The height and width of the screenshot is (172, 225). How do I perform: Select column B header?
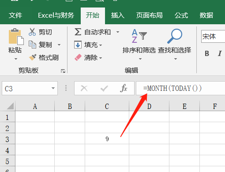[70, 106]
